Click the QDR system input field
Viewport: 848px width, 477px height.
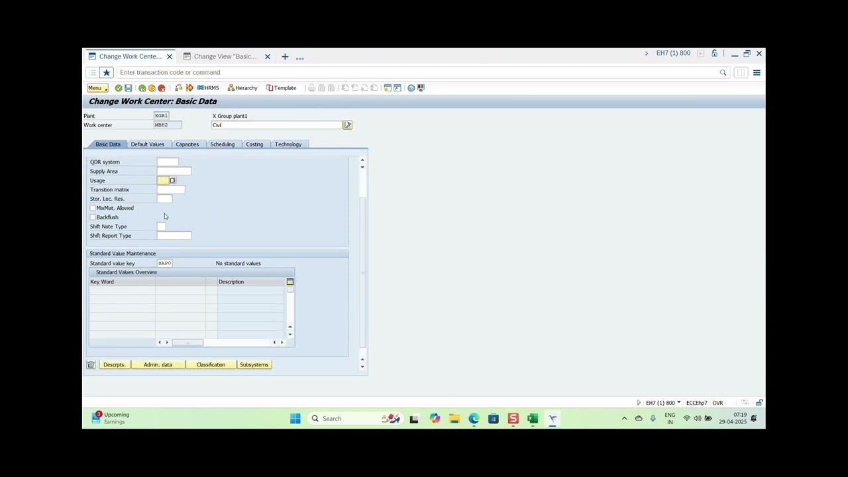pyautogui.click(x=168, y=162)
